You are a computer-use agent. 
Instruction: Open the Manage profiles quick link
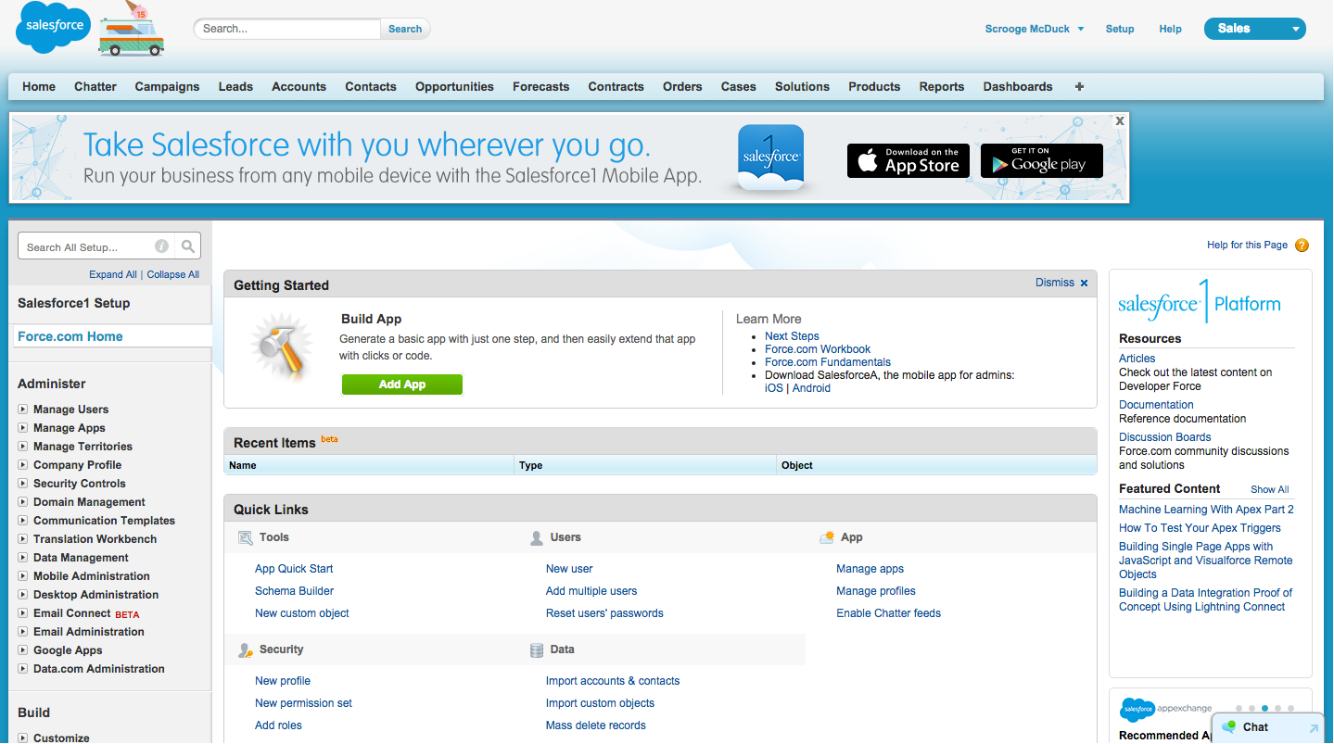pos(876,591)
